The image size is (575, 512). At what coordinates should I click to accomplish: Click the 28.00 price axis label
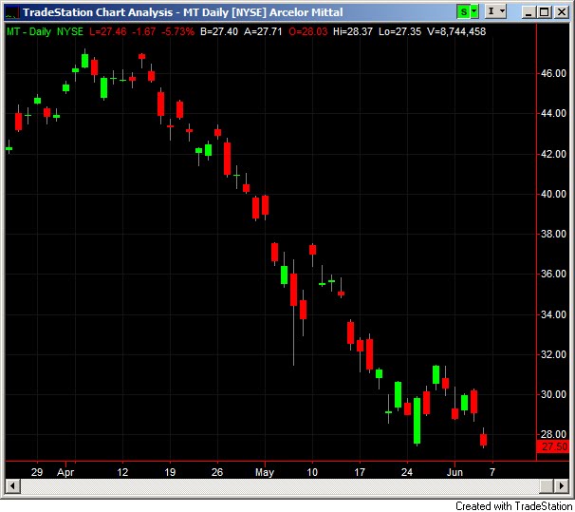click(553, 434)
